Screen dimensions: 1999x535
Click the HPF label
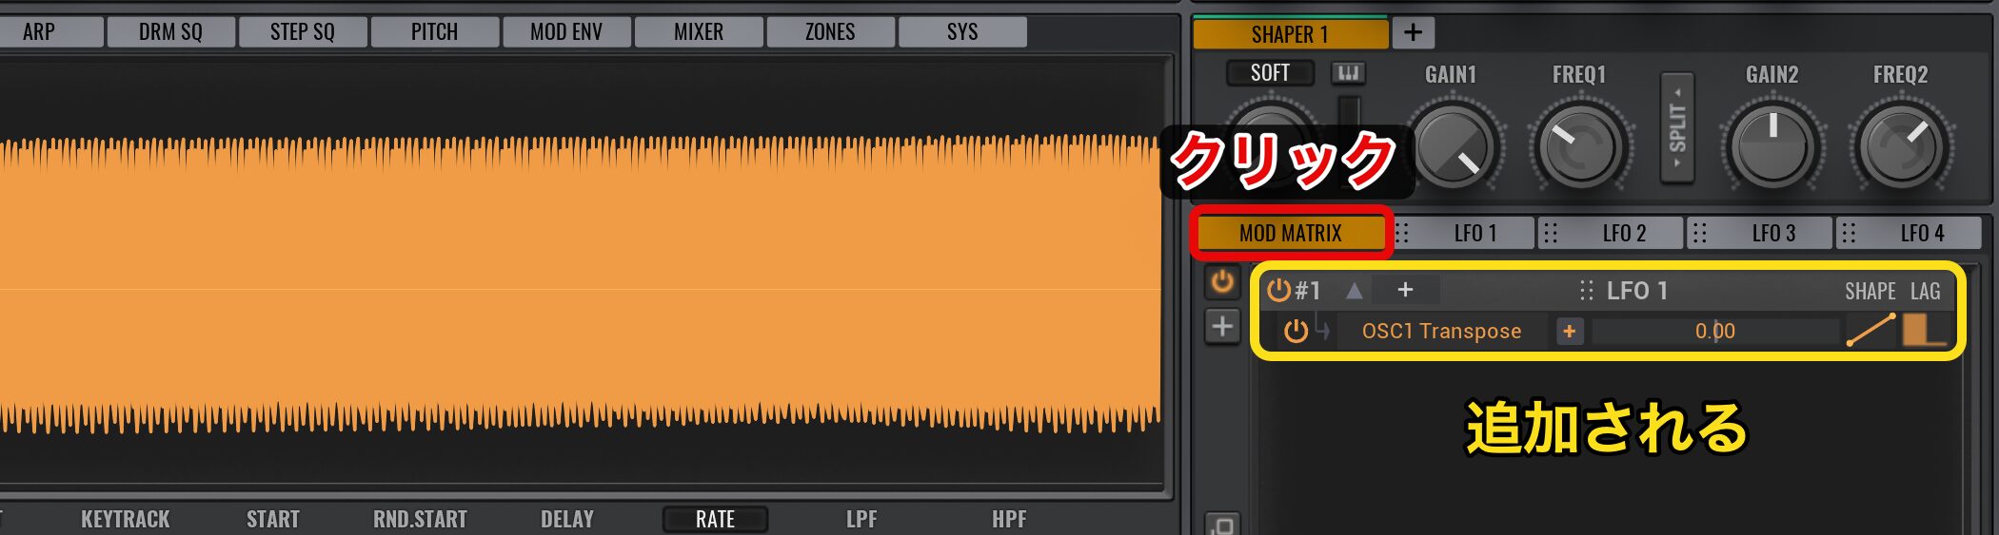pos(1009,519)
